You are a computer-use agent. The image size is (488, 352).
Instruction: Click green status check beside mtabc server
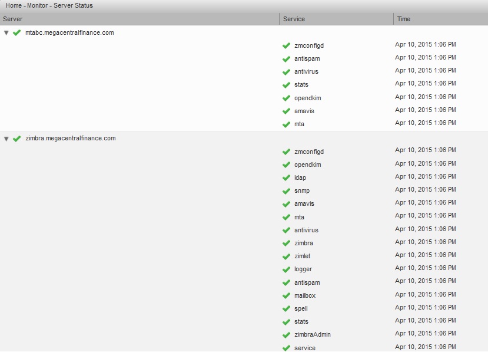[17, 32]
